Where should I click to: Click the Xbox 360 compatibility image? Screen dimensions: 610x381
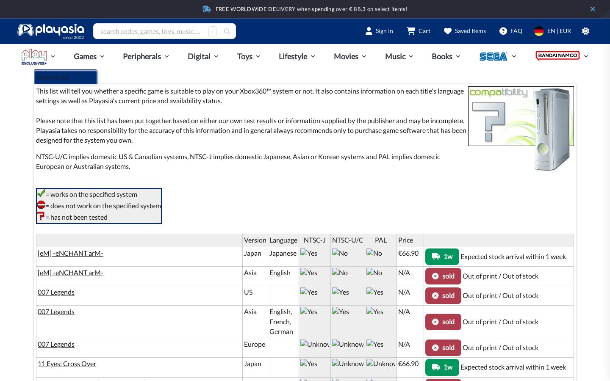521,129
